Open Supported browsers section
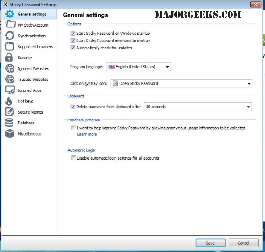The width and height of the screenshot is (265, 252). coord(29,47)
